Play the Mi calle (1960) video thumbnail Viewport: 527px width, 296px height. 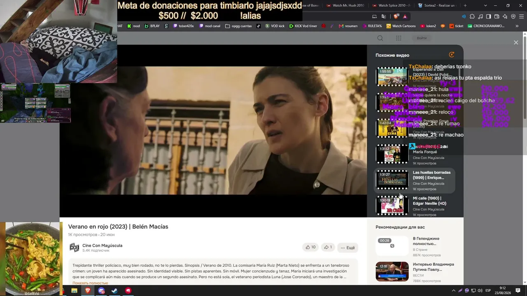392,206
